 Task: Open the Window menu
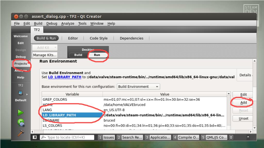[x=97, y=23]
